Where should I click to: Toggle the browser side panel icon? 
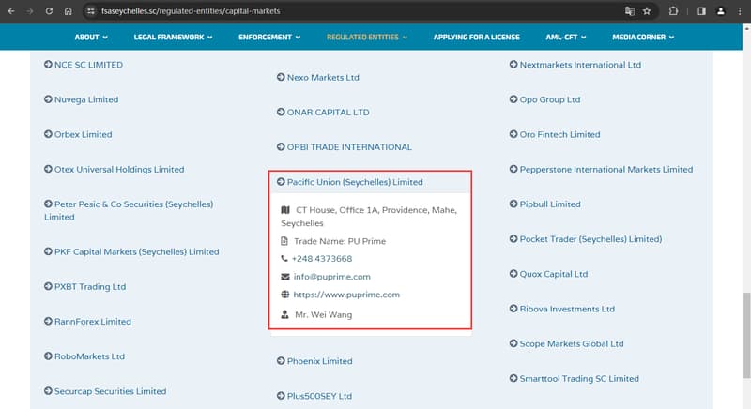pos(701,11)
